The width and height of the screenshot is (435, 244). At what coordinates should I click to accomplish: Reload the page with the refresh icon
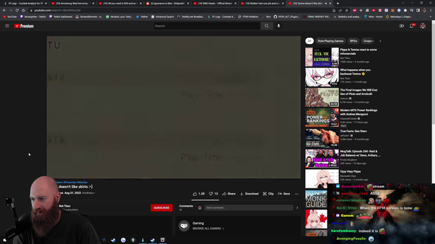pos(17,10)
